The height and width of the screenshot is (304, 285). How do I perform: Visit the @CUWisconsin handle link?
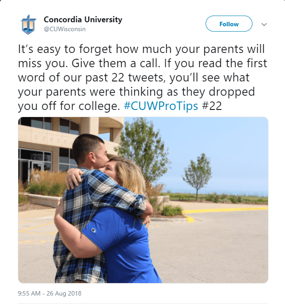[x=65, y=29]
